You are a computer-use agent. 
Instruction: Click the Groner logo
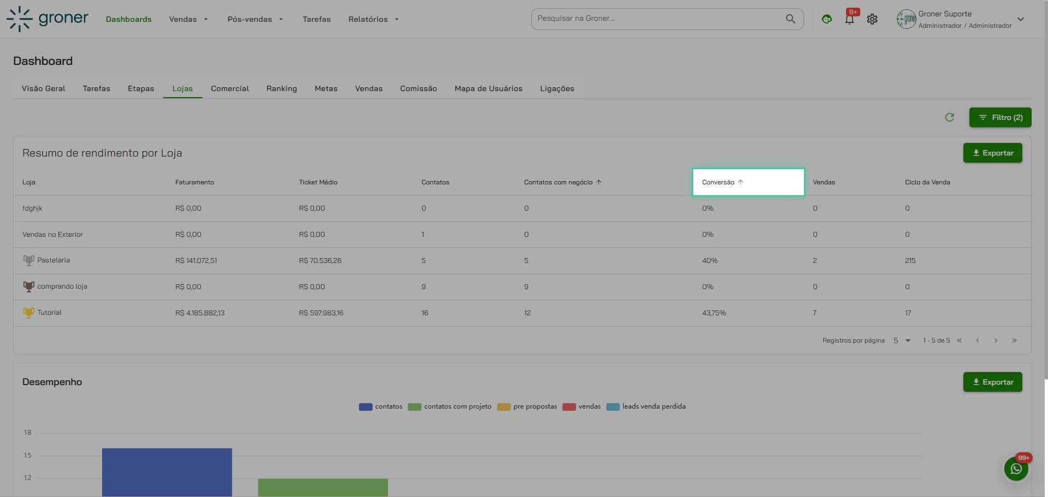(x=47, y=19)
